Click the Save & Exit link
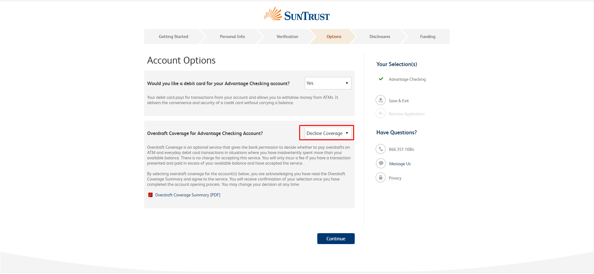This screenshot has width=594, height=274. (398, 101)
